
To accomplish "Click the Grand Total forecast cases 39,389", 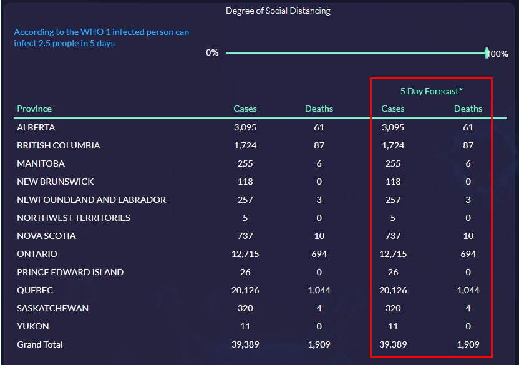I will click(393, 344).
